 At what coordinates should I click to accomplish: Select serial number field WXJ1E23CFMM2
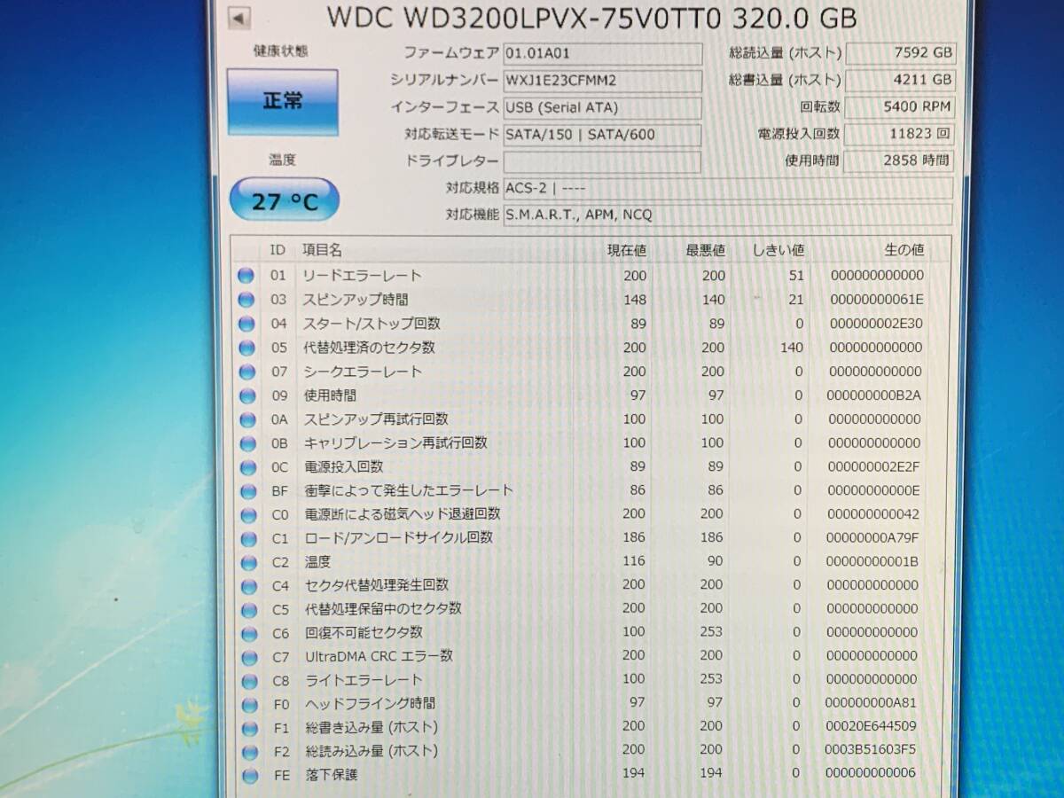coord(602,81)
